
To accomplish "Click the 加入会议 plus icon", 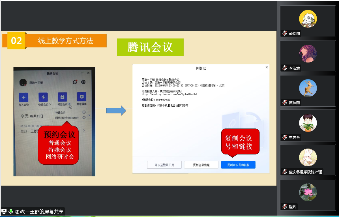I will (x=23, y=97).
